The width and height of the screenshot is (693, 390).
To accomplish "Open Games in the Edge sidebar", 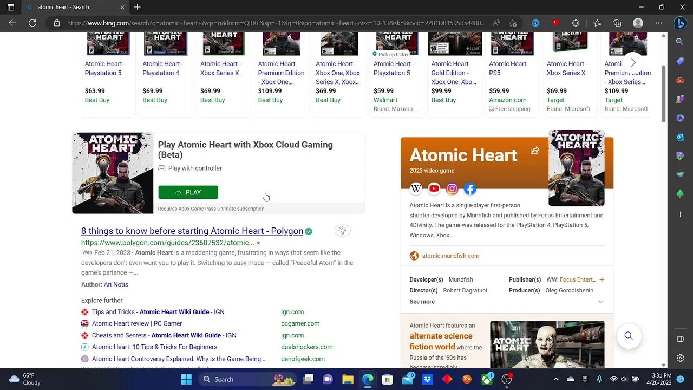I will click(x=680, y=99).
